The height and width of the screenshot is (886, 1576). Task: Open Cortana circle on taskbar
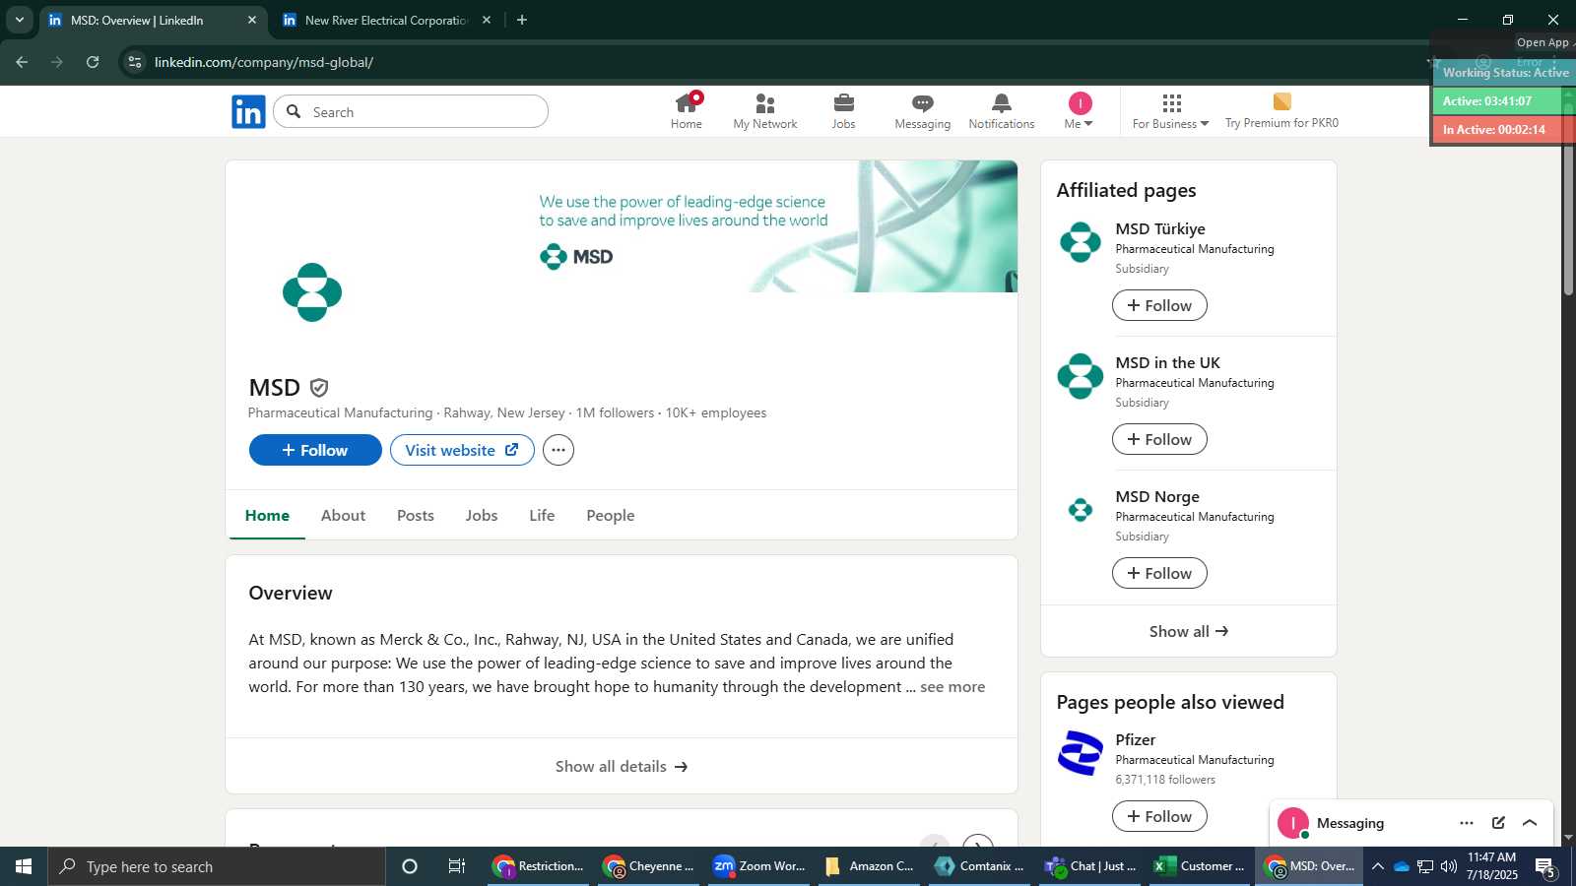pyautogui.click(x=410, y=866)
